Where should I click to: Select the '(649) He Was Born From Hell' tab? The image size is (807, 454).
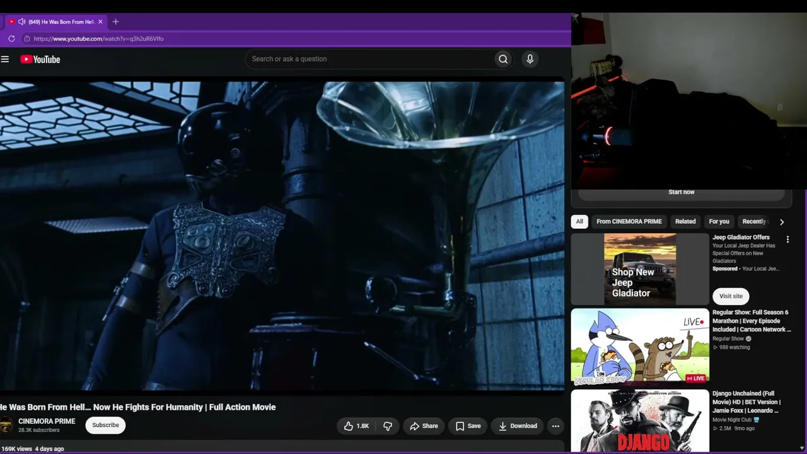55,21
